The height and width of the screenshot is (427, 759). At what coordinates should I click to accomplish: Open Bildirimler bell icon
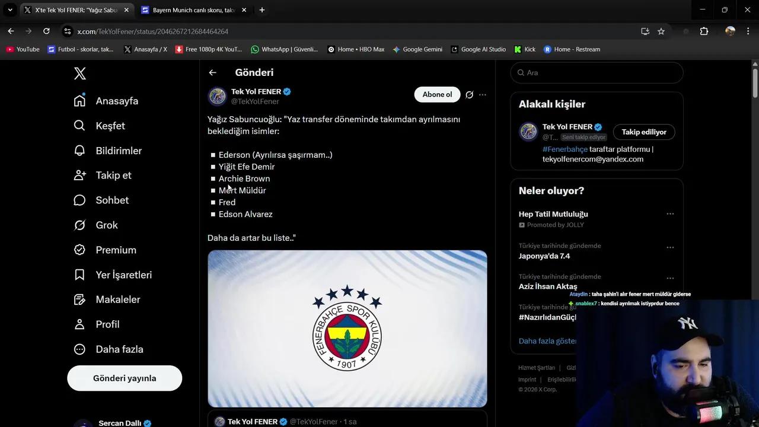pos(79,151)
